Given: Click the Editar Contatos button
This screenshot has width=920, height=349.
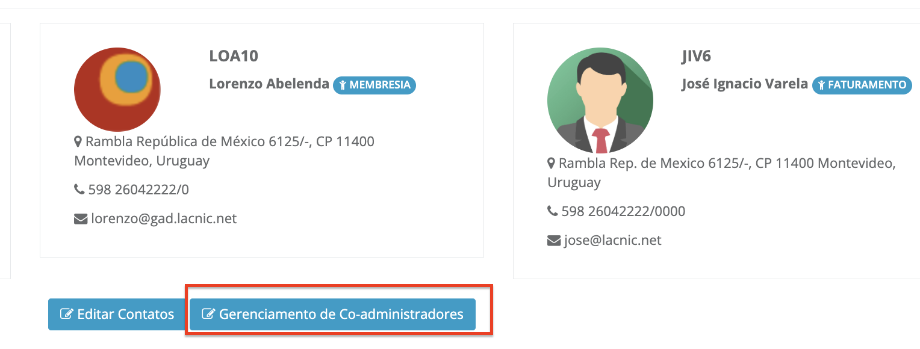Looking at the screenshot, I should coord(117,314).
